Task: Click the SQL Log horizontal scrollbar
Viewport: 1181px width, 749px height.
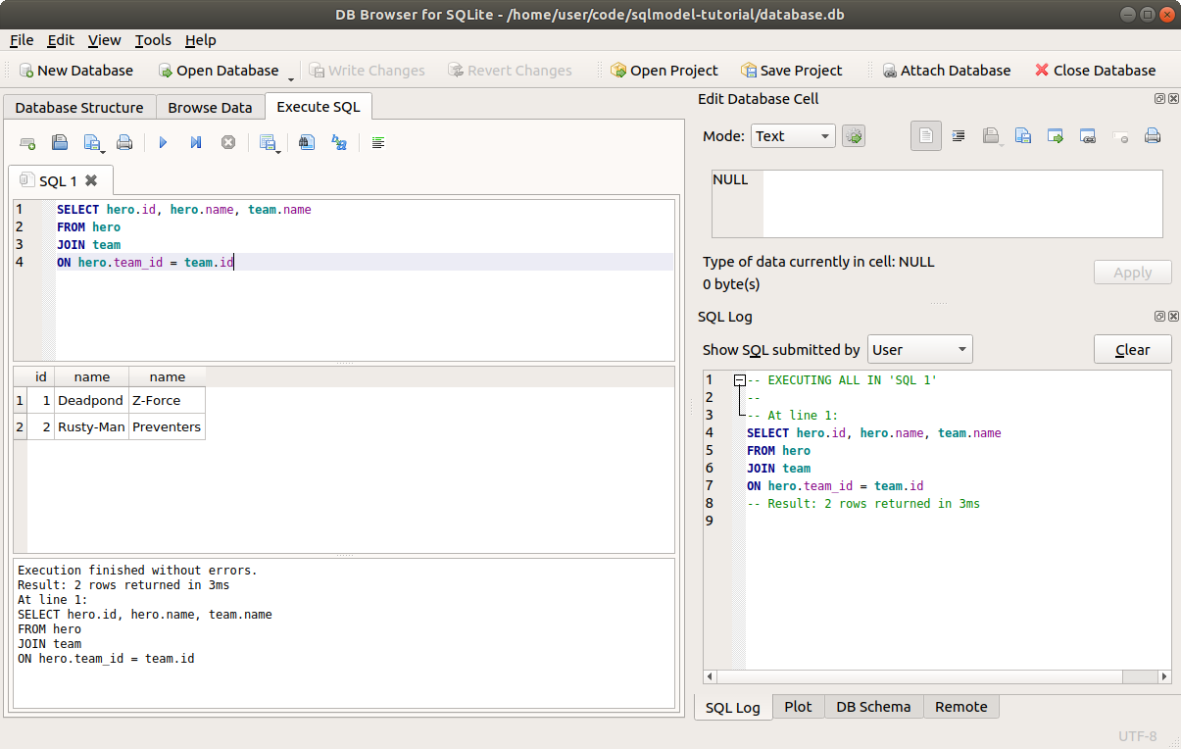Action: click(x=931, y=676)
